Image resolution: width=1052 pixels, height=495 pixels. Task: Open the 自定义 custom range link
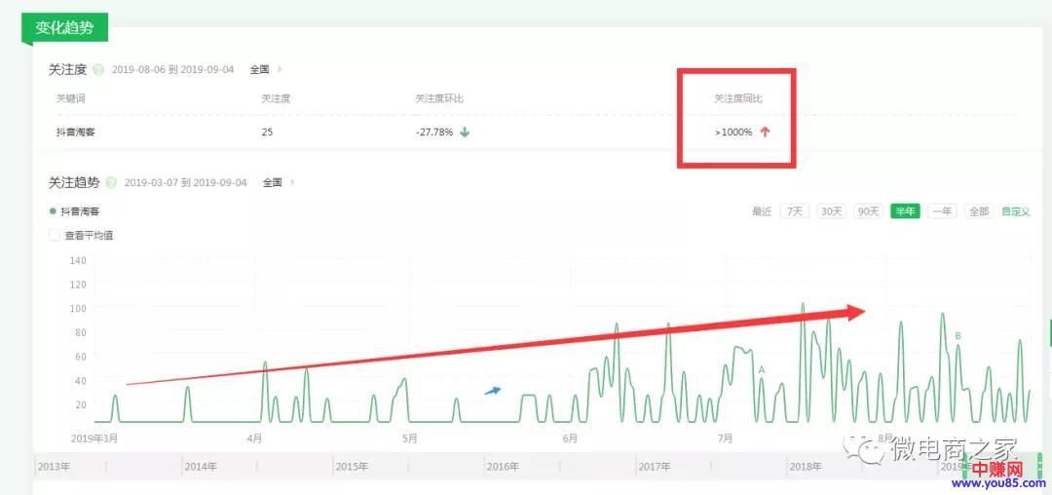pos(1015,211)
